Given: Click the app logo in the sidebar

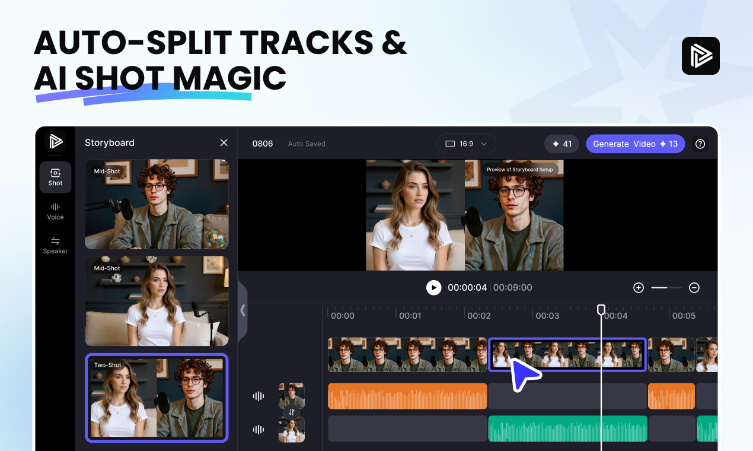Looking at the screenshot, I should point(55,141).
